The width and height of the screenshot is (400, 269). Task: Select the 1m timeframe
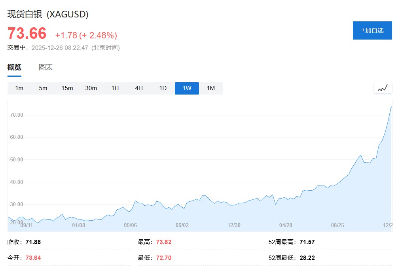tap(19, 88)
